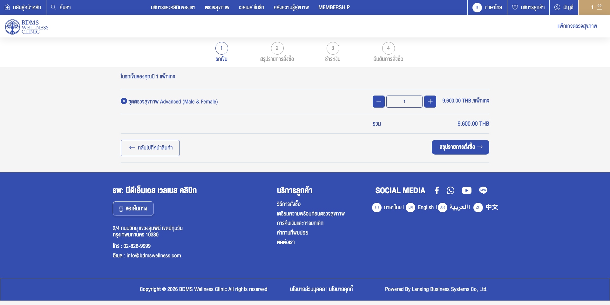Image resolution: width=610 pixels, height=305 pixels.
Task: Open the ตรวจสุขภาพ menu item
Action: coord(217,7)
